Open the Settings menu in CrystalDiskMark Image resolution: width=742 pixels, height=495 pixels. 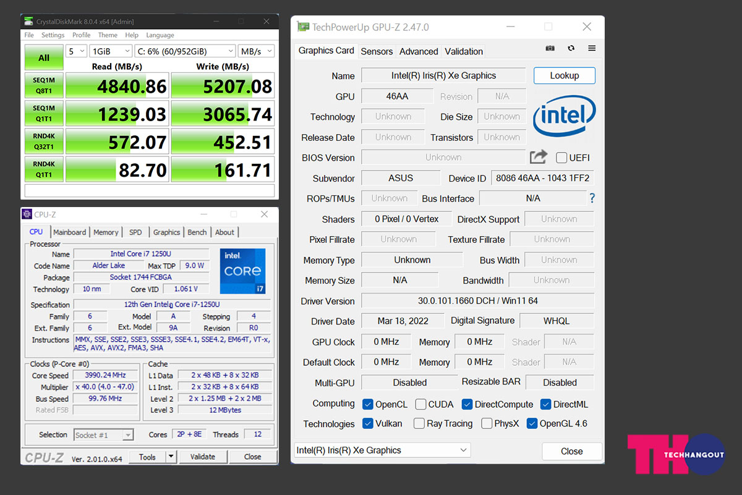pyautogui.click(x=53, y=35)
